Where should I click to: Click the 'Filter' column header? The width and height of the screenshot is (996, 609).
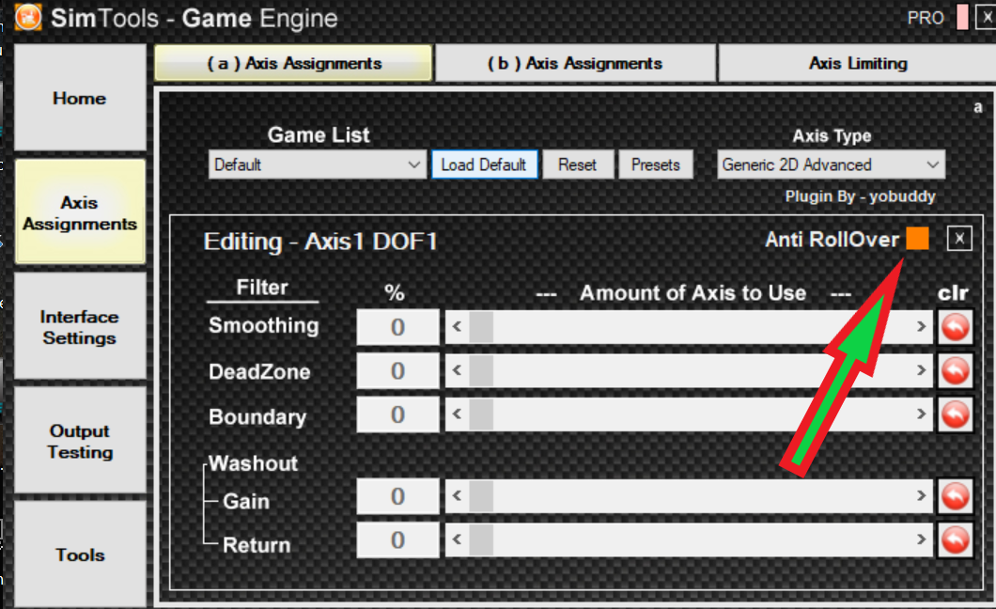click(x=262, y=287)
